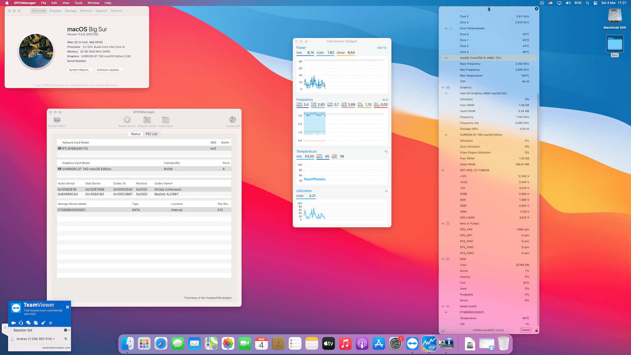Screen dimensions: 631x355
Task: Click Extract DSDT icon in DPCIManager toolbar
Action: [x=57, y=120]
